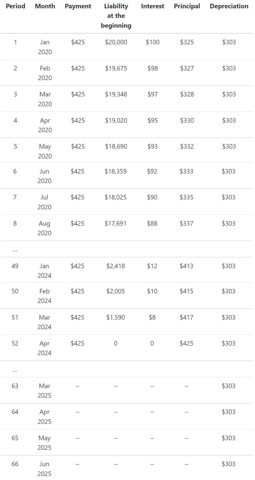Select the $100 interest cell
The height and width of the screenshot is (480, 255).
coord(153,42)
